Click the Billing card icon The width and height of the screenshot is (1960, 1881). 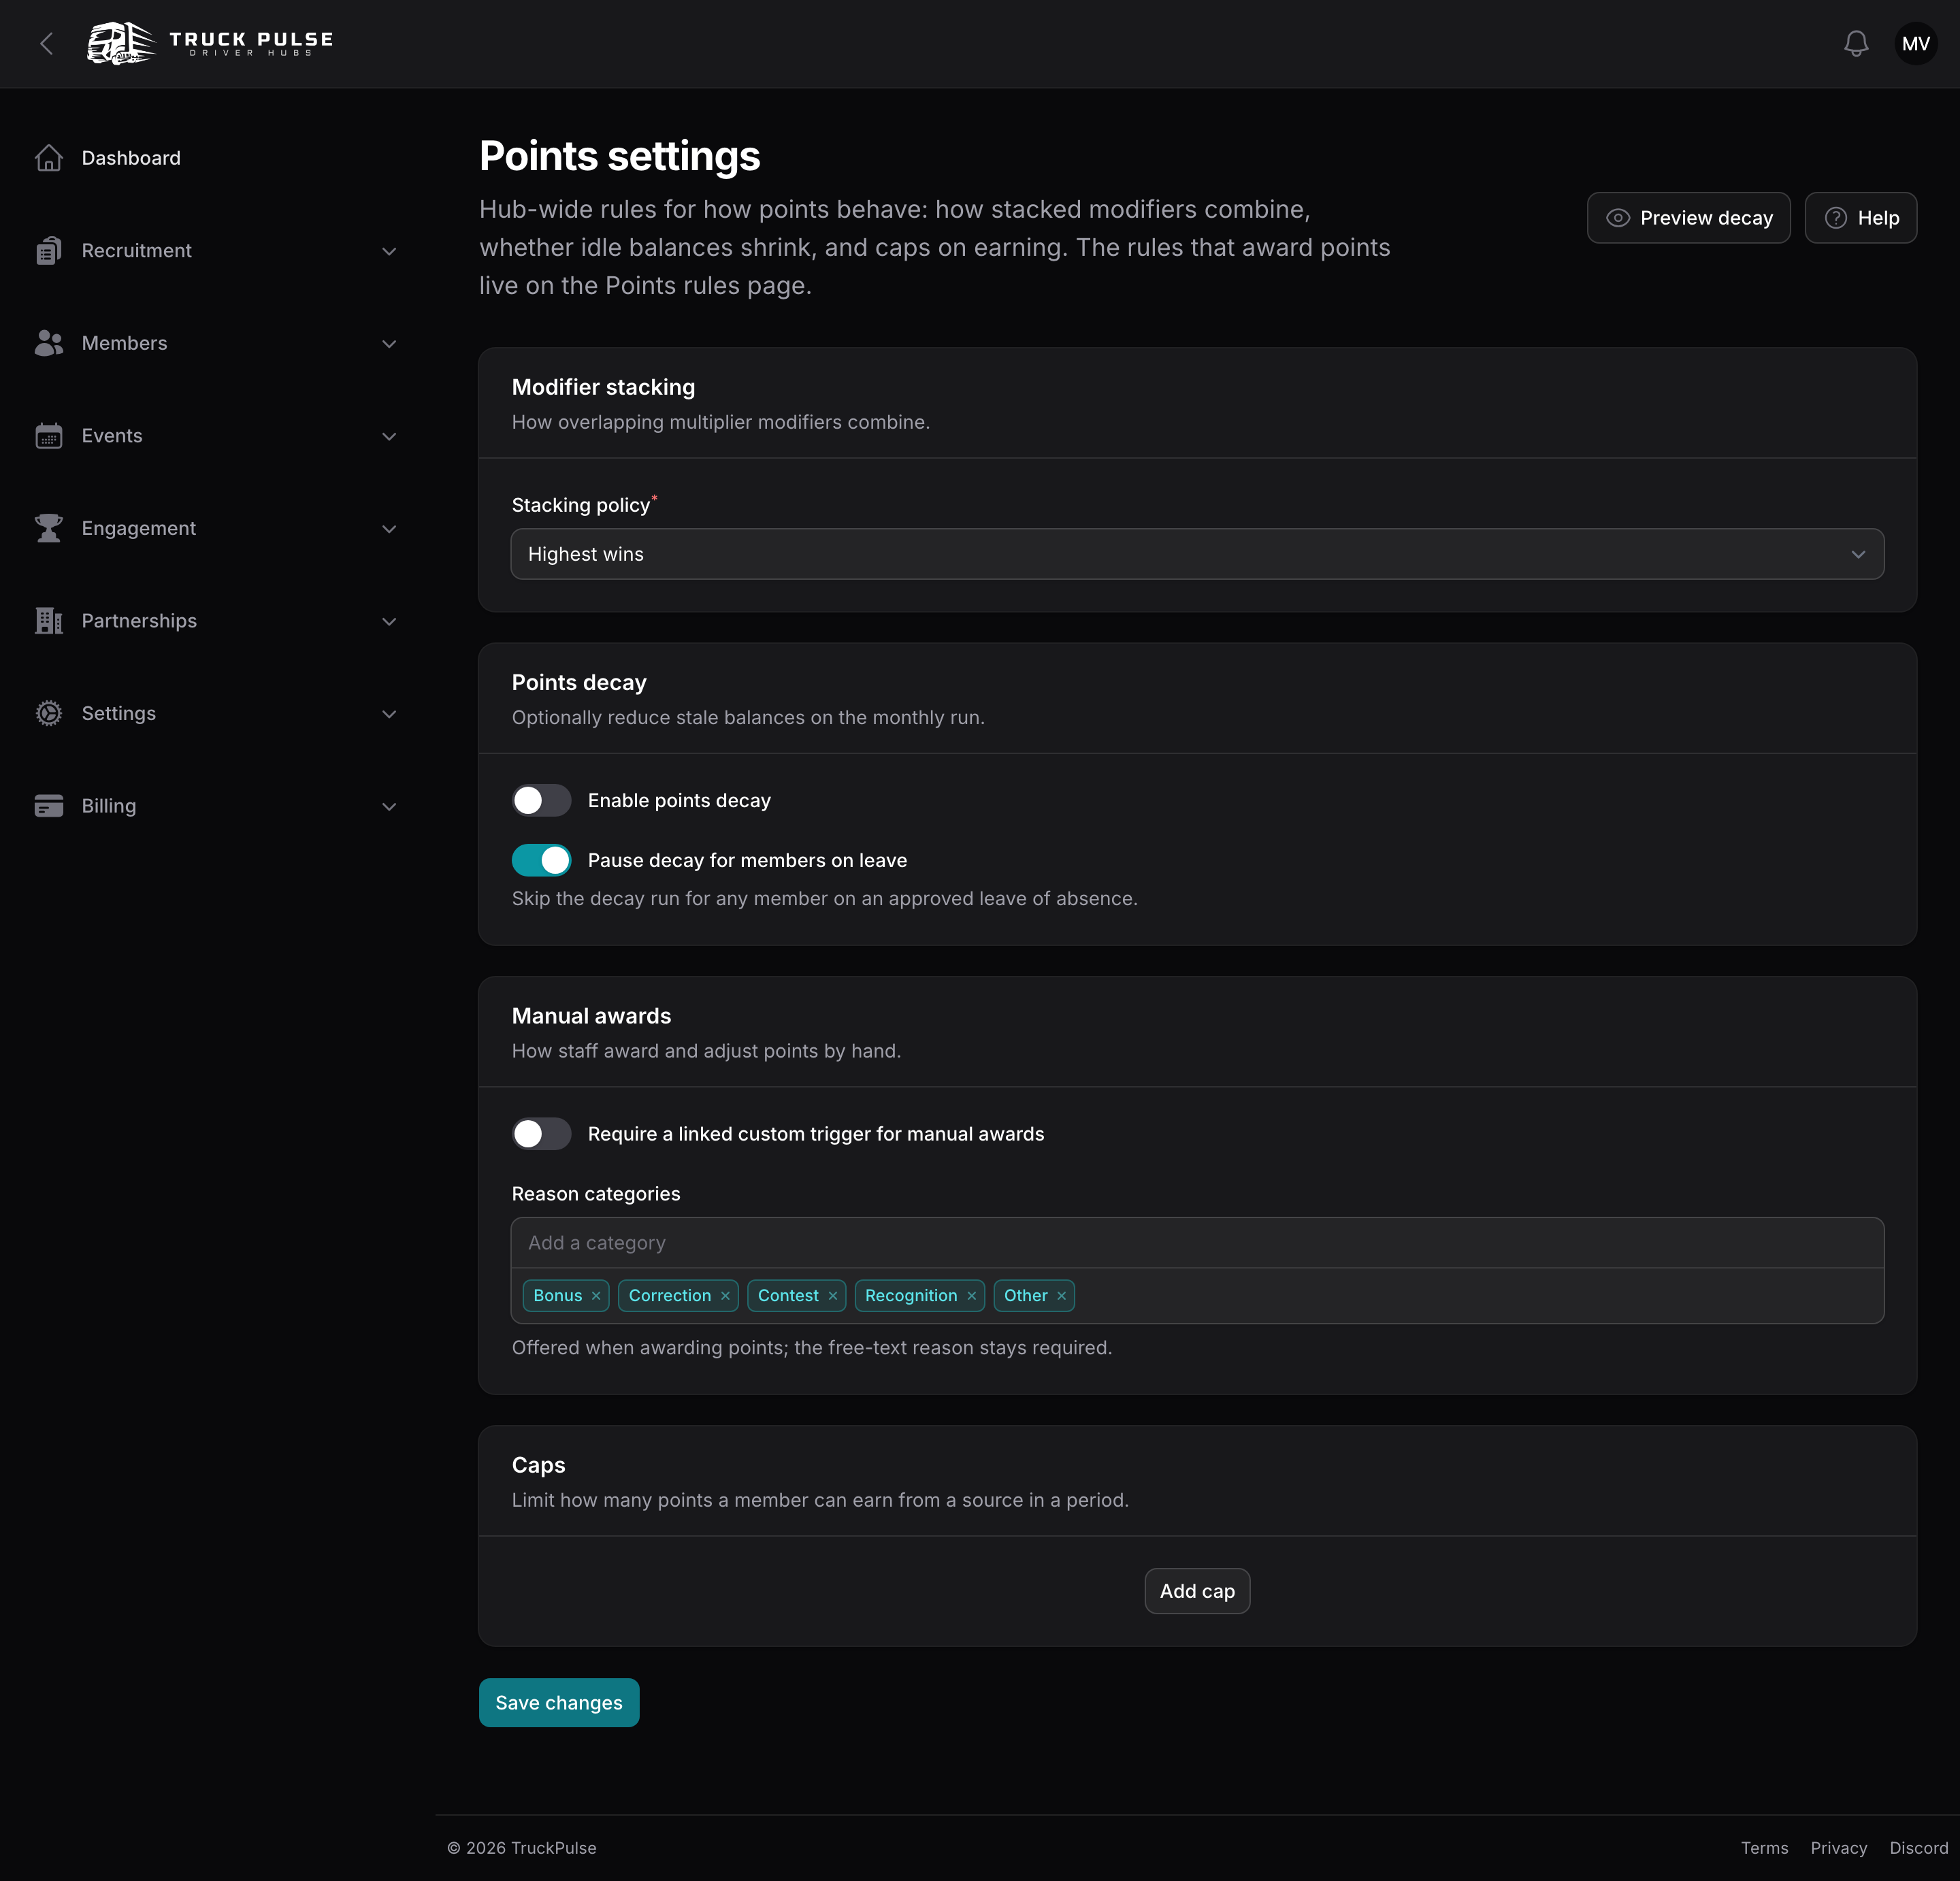[x=49, y=806]
